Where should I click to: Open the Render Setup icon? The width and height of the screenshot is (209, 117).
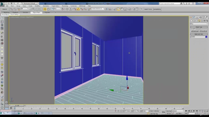tap(134, 9)
